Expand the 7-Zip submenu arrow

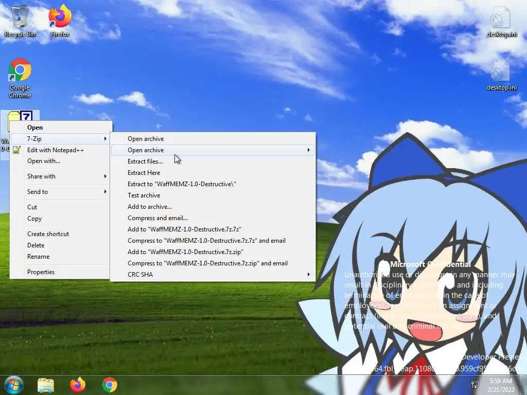pyautogui.click(x=105, y=138)
